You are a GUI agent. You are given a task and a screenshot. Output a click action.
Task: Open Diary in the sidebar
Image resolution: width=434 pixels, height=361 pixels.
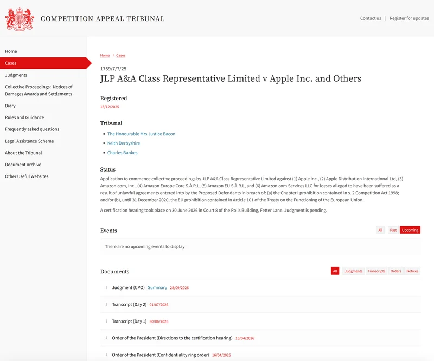coord(10,106)
